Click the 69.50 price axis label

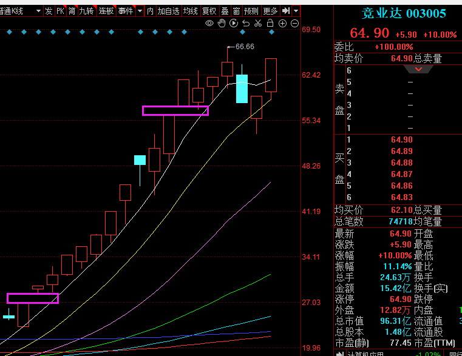point(311,30)
